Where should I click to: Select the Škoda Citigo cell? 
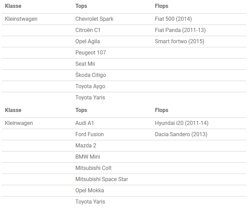click(x=90, y=75)
